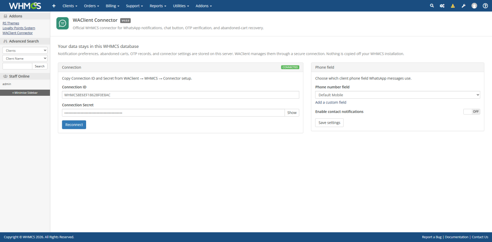The image size is (492, 242).
Task: Open the Phone number field dropdown
Action: [x=398, y=95]
